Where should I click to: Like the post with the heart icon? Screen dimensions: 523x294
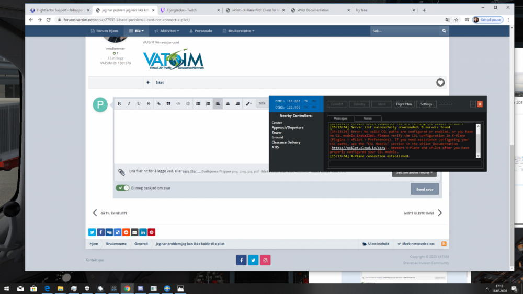440,83
